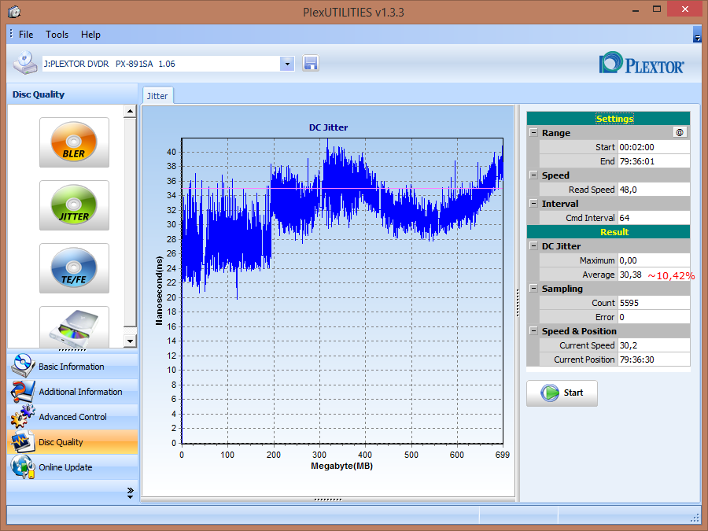
Task: Select Disc Quality navigation item
Action: [72, 442]
